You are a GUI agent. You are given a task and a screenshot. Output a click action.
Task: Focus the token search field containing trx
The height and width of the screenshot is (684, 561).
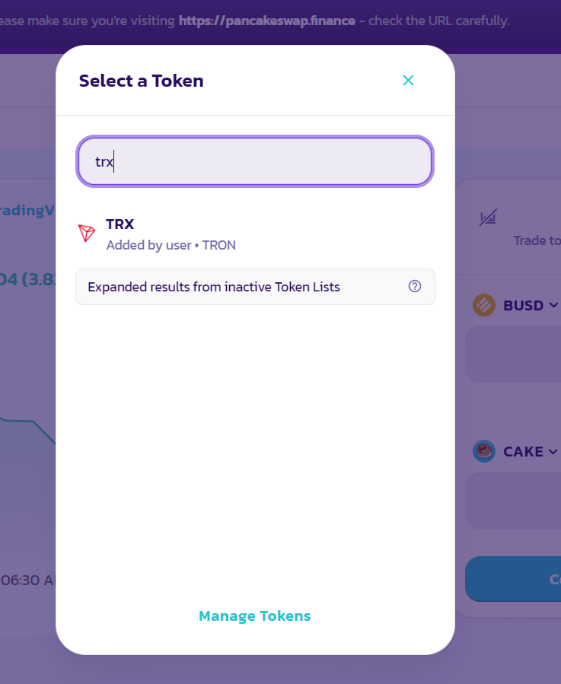pos(255,161)
